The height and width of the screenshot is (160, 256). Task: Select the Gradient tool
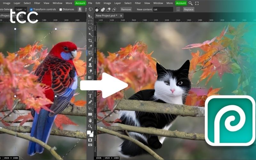coord(90,77)
